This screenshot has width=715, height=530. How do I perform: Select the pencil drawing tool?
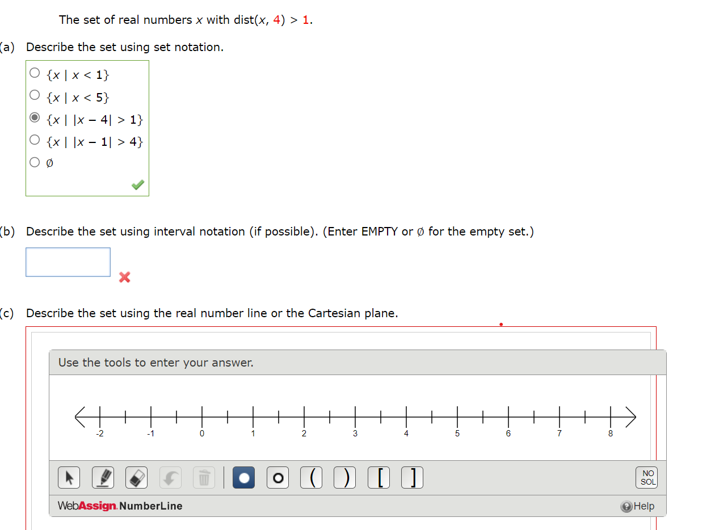point(103,477)
